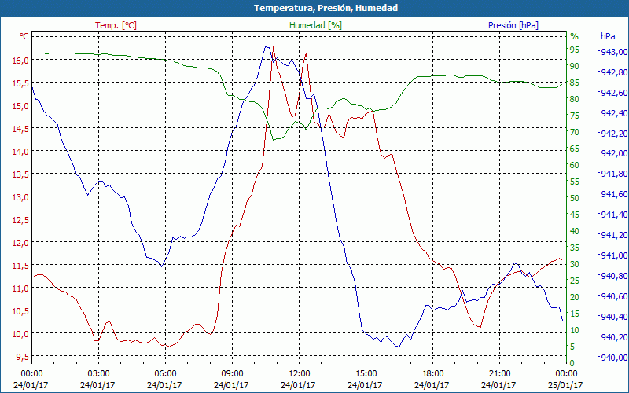Click the '20' humidity axis value
Screen dimensions: 629x393
click(575, 297)
